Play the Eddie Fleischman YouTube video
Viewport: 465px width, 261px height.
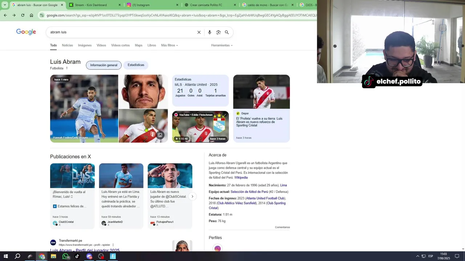coord(200,127)
